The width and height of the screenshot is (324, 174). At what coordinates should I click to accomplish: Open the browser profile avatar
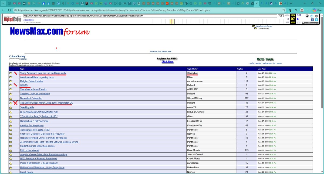click(302, 10)
